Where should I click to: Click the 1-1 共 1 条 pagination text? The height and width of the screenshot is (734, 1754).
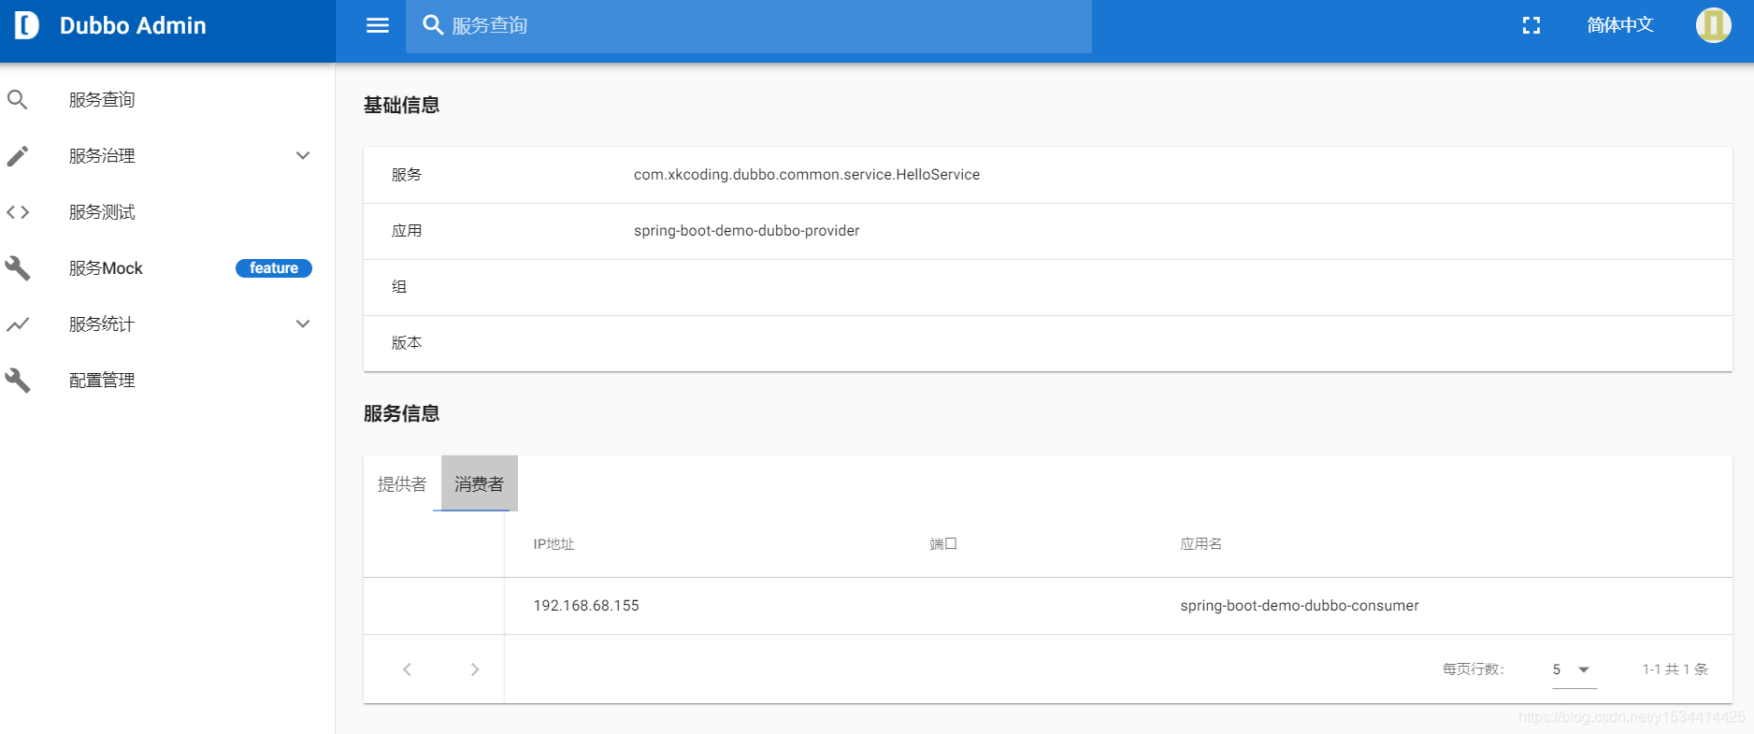click(x=1675, y=669)
